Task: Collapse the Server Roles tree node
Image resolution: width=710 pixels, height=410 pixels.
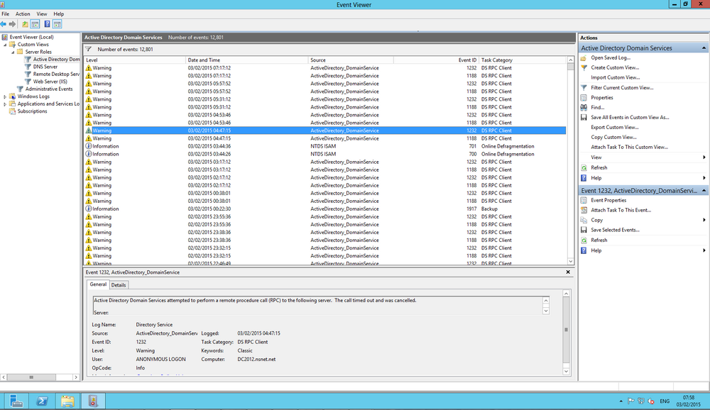Action: click(x=13, y=52)
